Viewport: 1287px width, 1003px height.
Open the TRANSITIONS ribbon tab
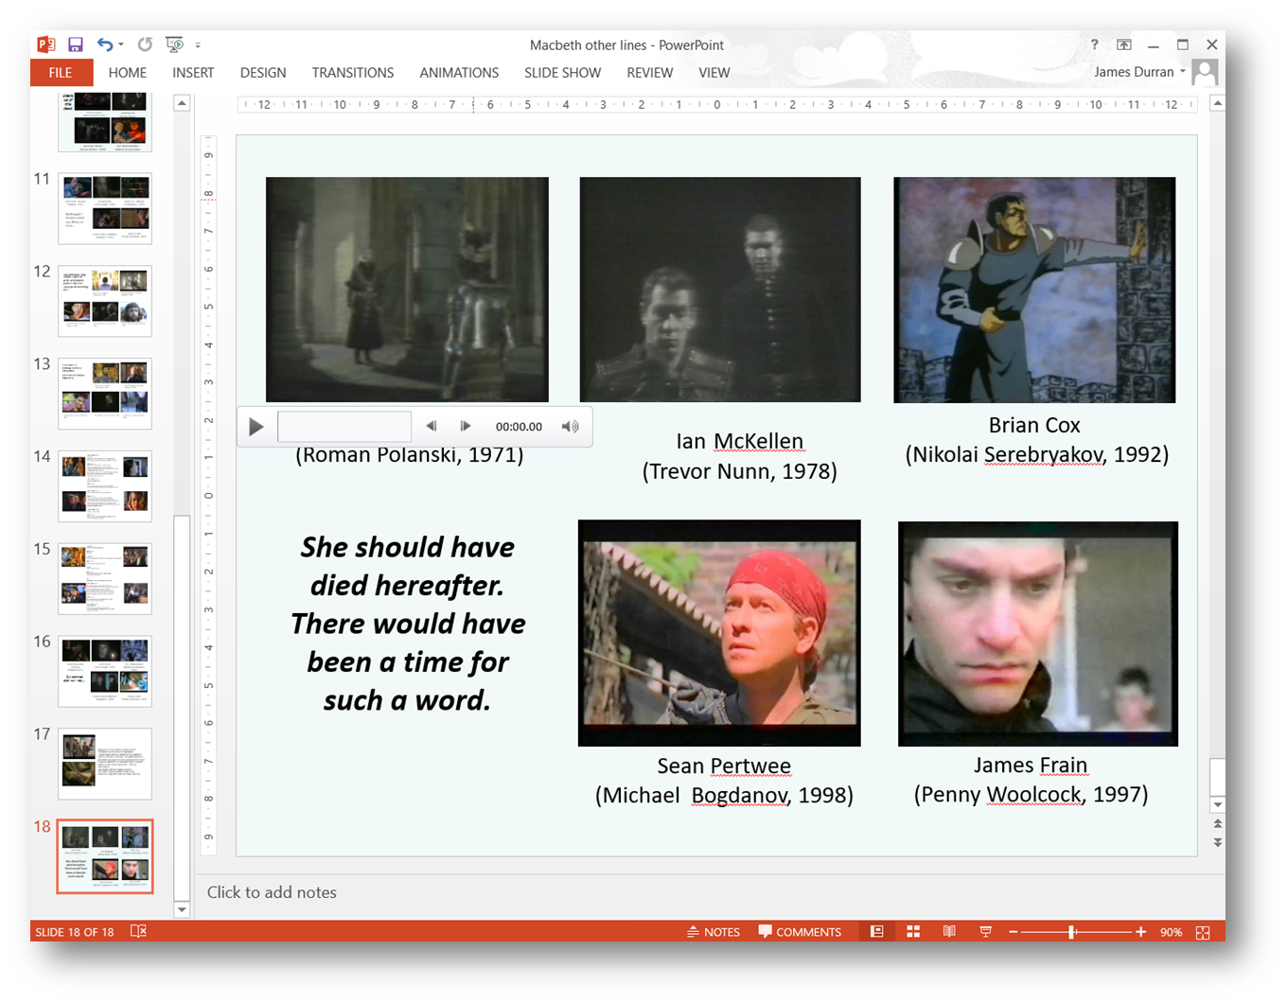pos(352,73)
